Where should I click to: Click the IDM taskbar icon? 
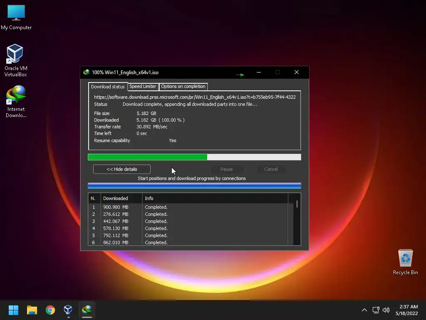tap(87, 310)
